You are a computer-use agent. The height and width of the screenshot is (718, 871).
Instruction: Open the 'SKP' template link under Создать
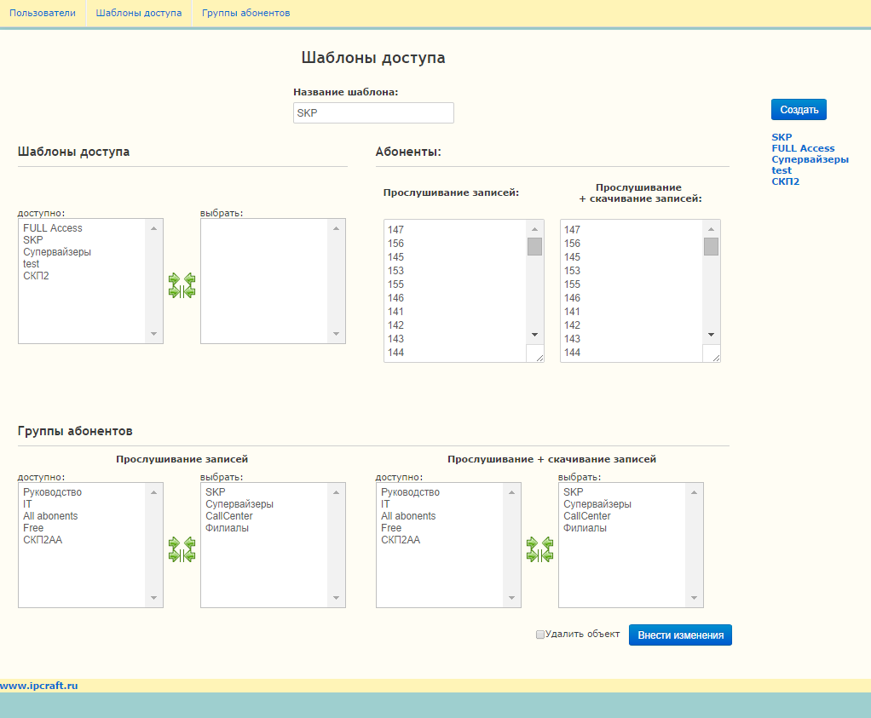[x=782, y=137]
